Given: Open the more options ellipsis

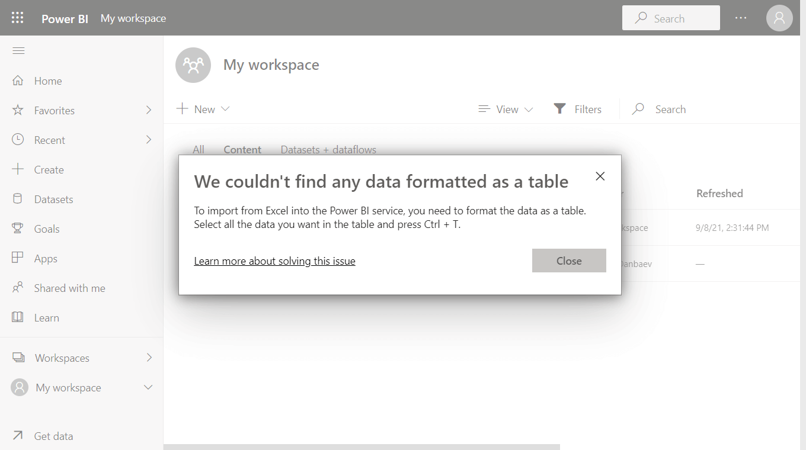Looking at the screenshot, I should pos(741,18).
